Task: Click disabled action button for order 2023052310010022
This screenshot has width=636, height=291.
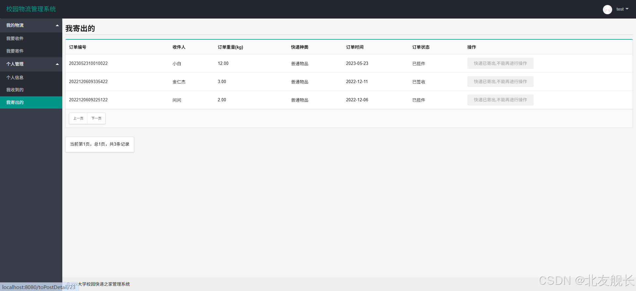Action: [500, 63]
